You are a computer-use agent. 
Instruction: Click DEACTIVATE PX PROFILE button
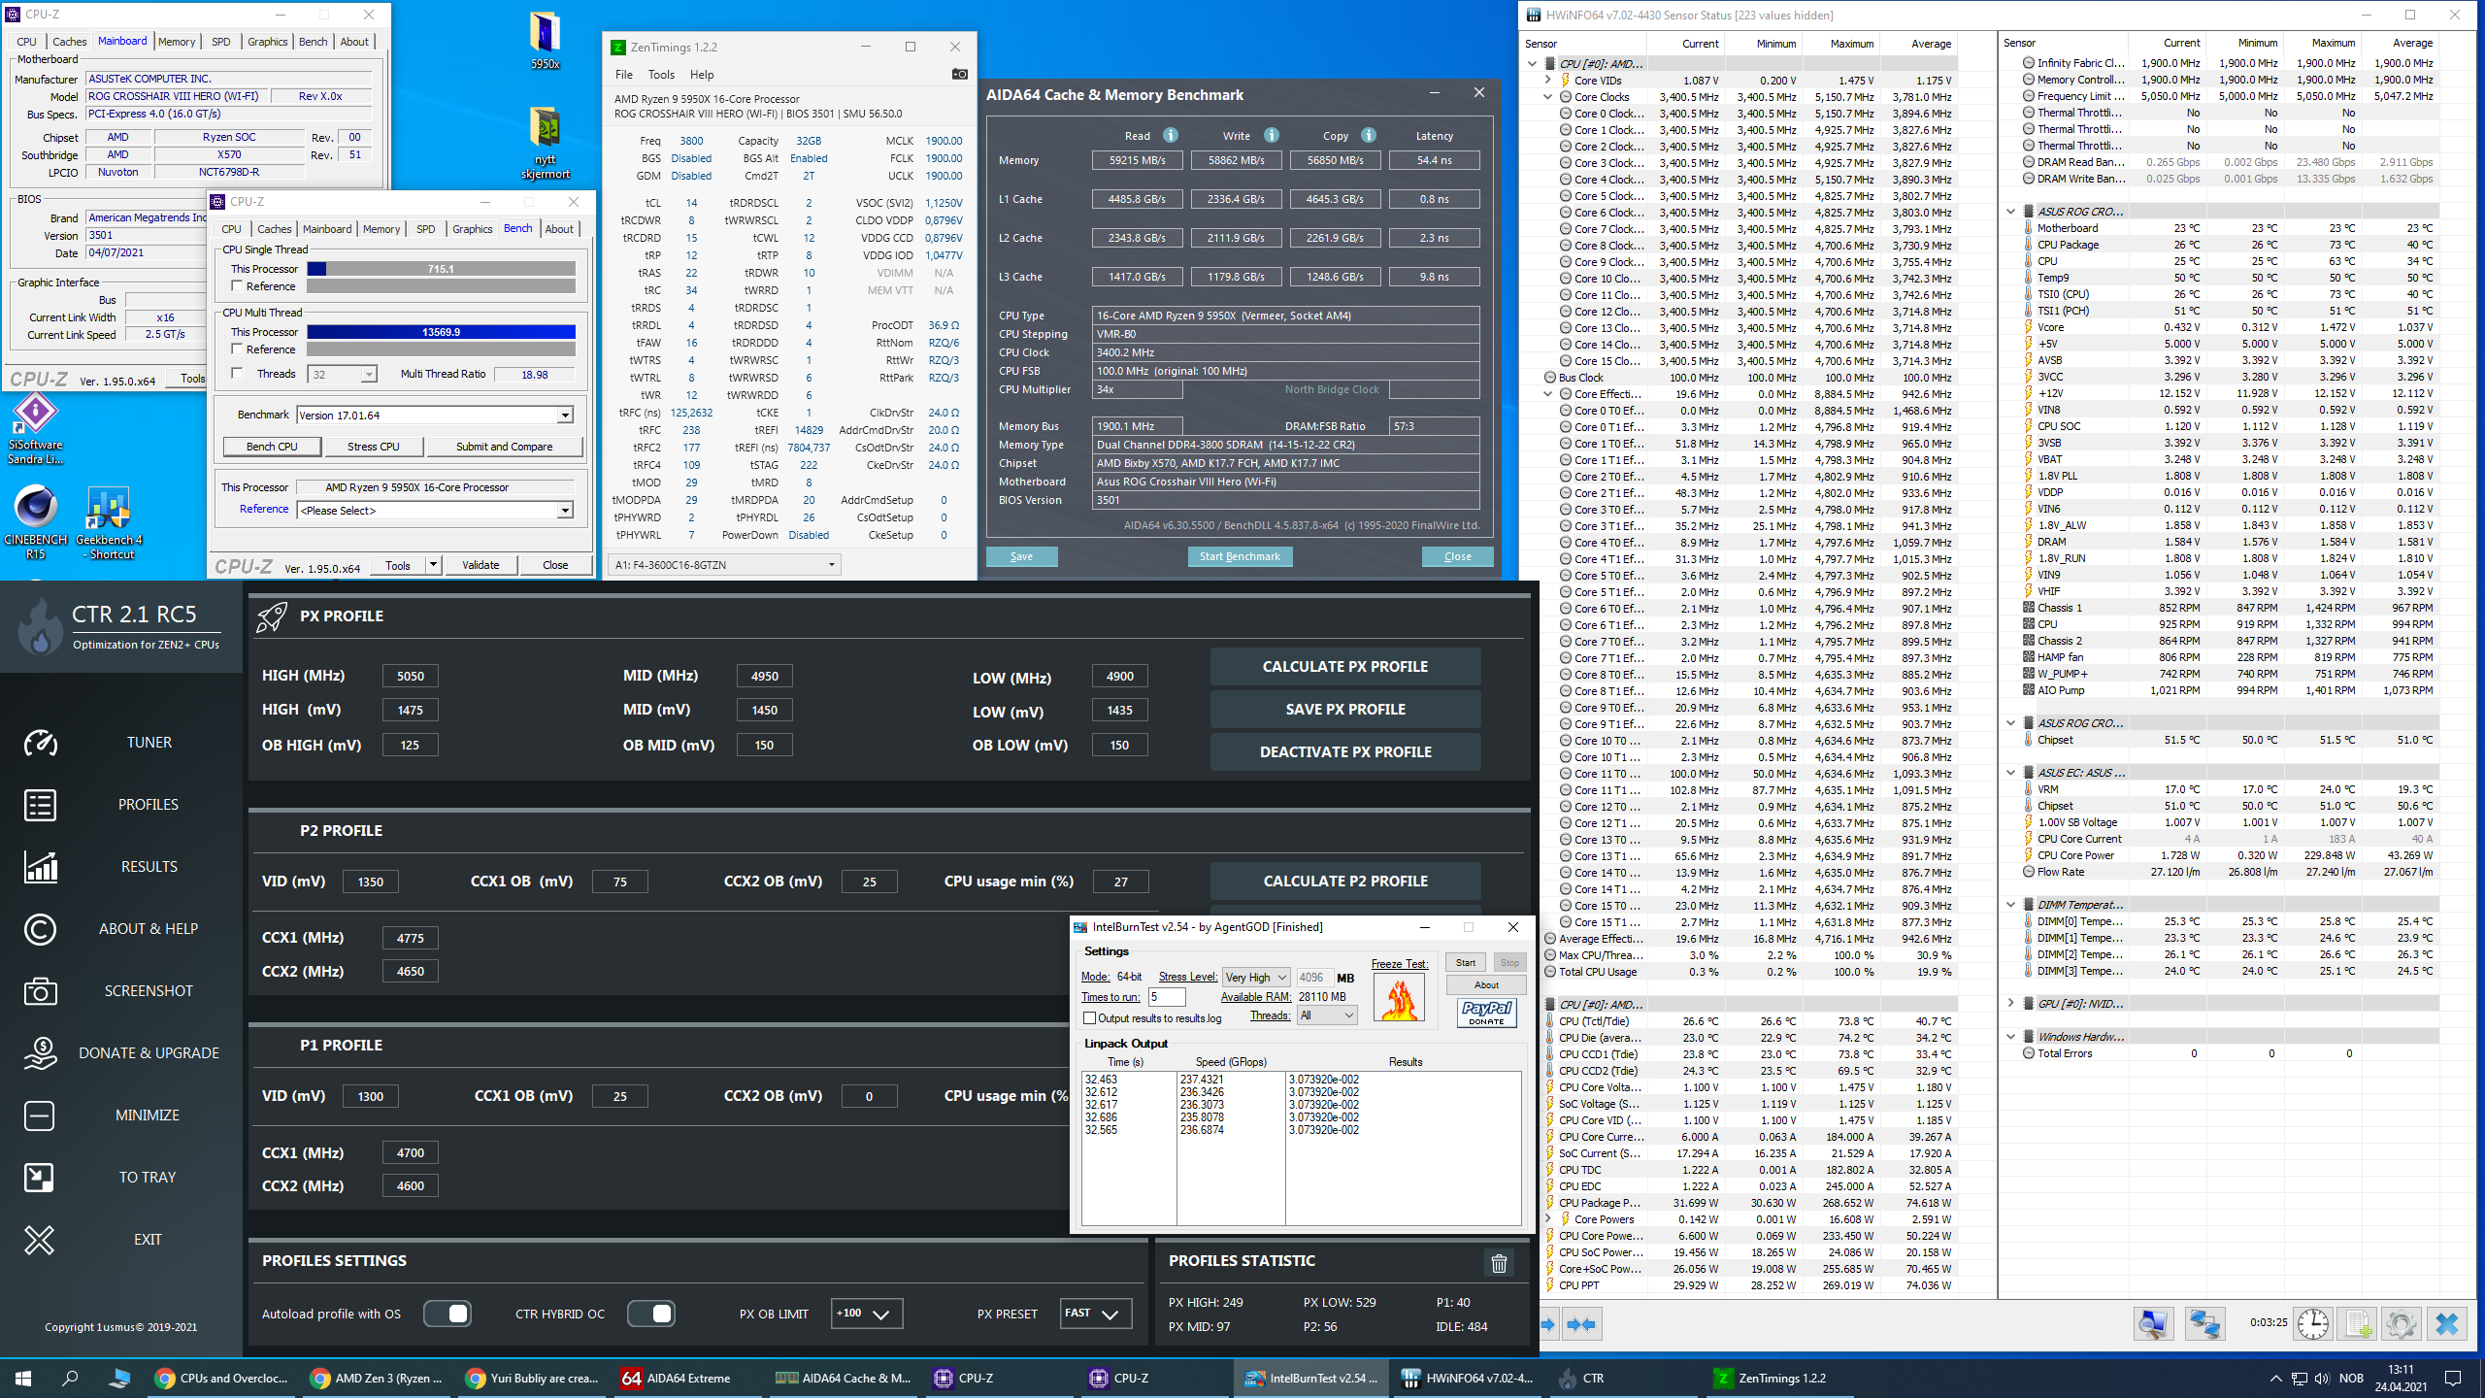coord(1345,752)
